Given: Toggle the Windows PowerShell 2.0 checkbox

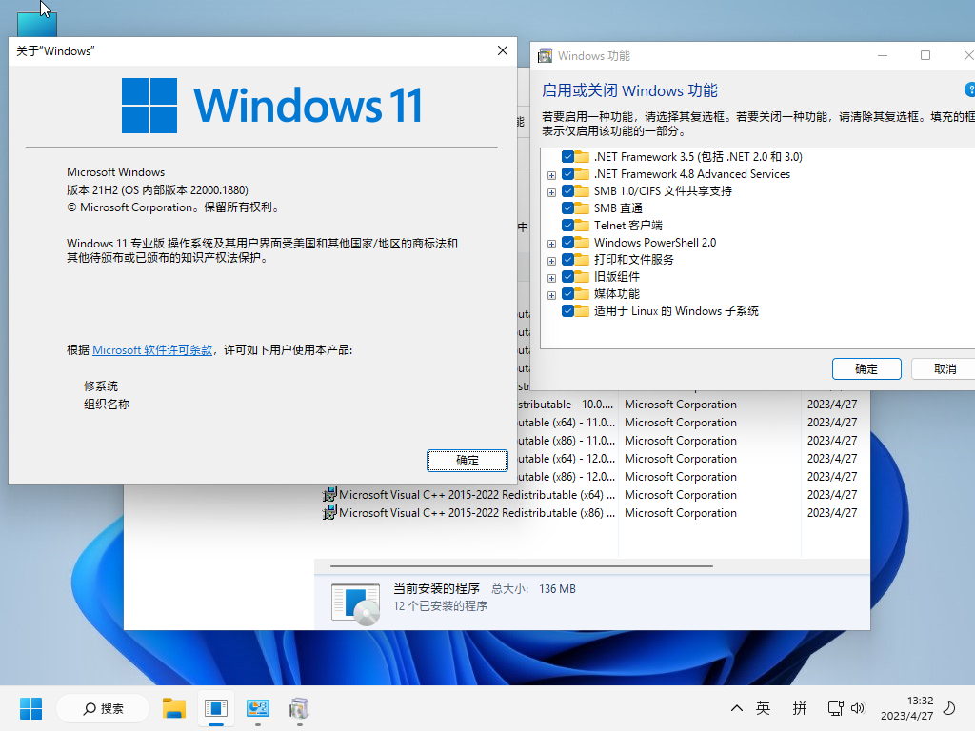Looking at the screenshot, I should click(x=567, y=243).
